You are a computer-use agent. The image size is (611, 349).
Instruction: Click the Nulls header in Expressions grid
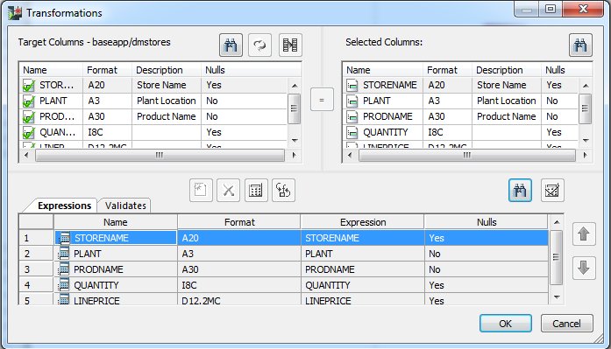(x=487, y=222)
